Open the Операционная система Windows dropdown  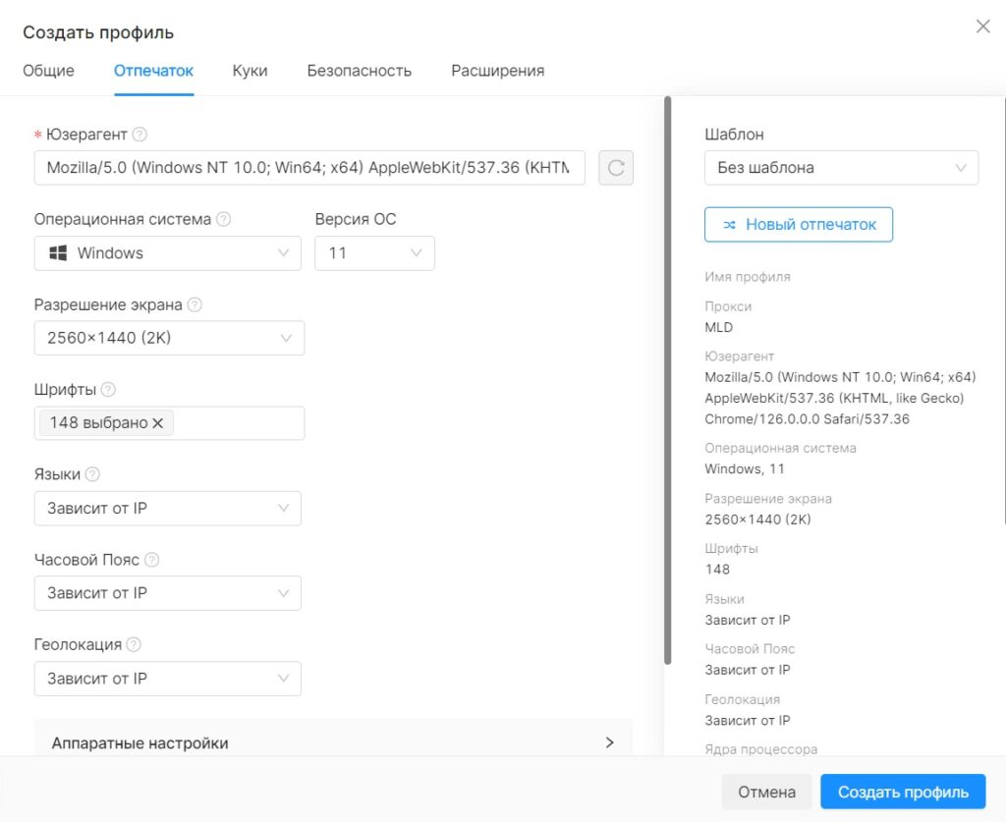point(167,253)
